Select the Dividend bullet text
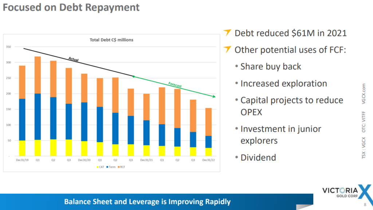The image size is (373, 210). [258, 158]
